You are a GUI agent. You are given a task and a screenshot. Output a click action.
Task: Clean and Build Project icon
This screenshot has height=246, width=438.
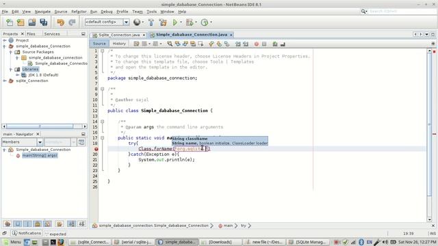pyautogui.click(x=163, y=23)
